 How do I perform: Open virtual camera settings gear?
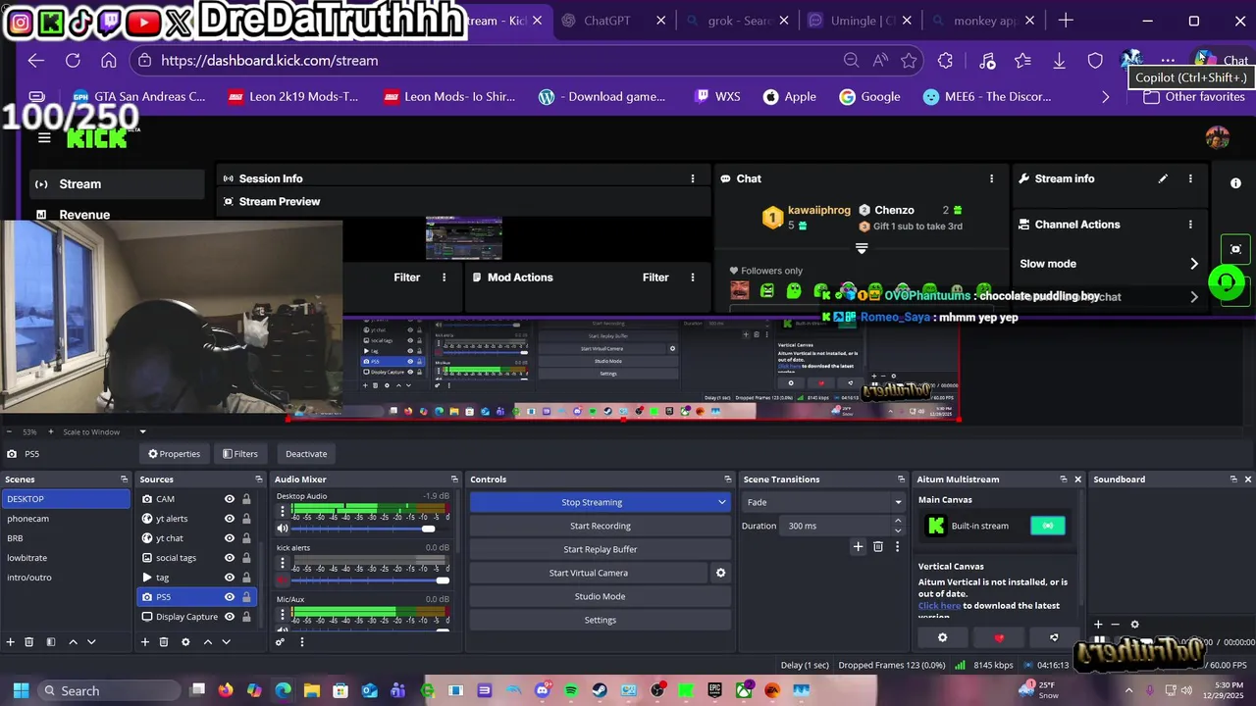(720, 573)
